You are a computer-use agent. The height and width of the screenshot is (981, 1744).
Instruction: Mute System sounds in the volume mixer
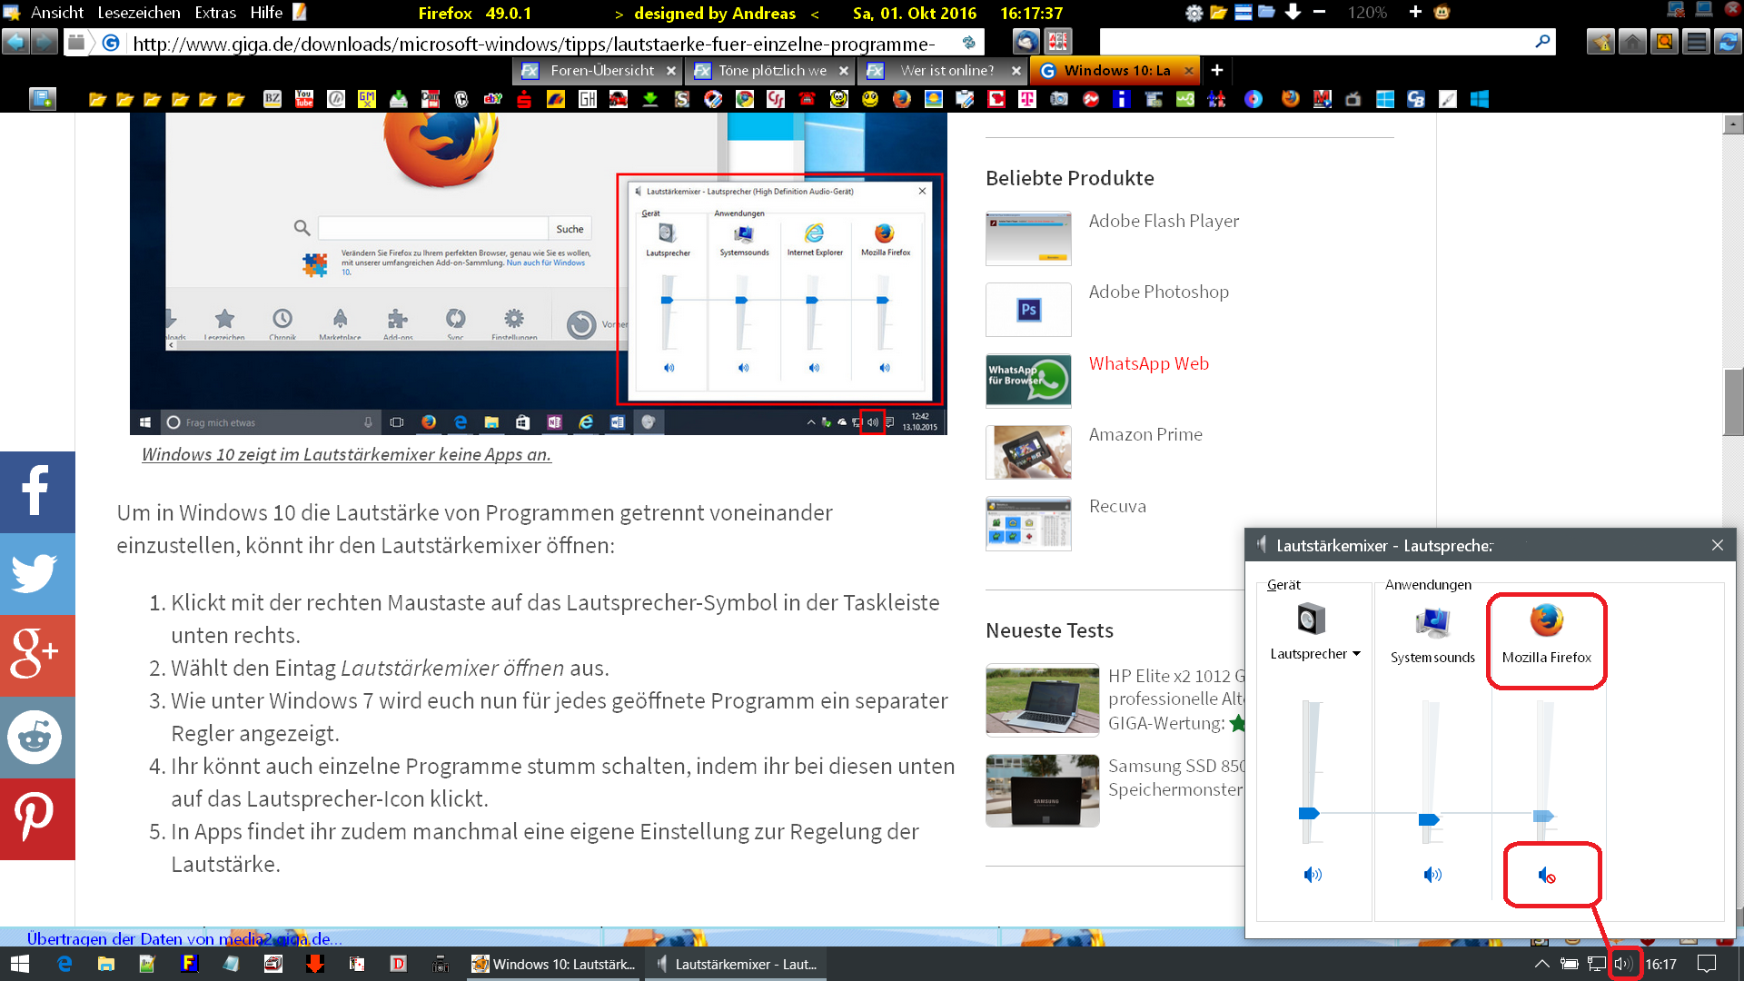[x=1432, y=875]
